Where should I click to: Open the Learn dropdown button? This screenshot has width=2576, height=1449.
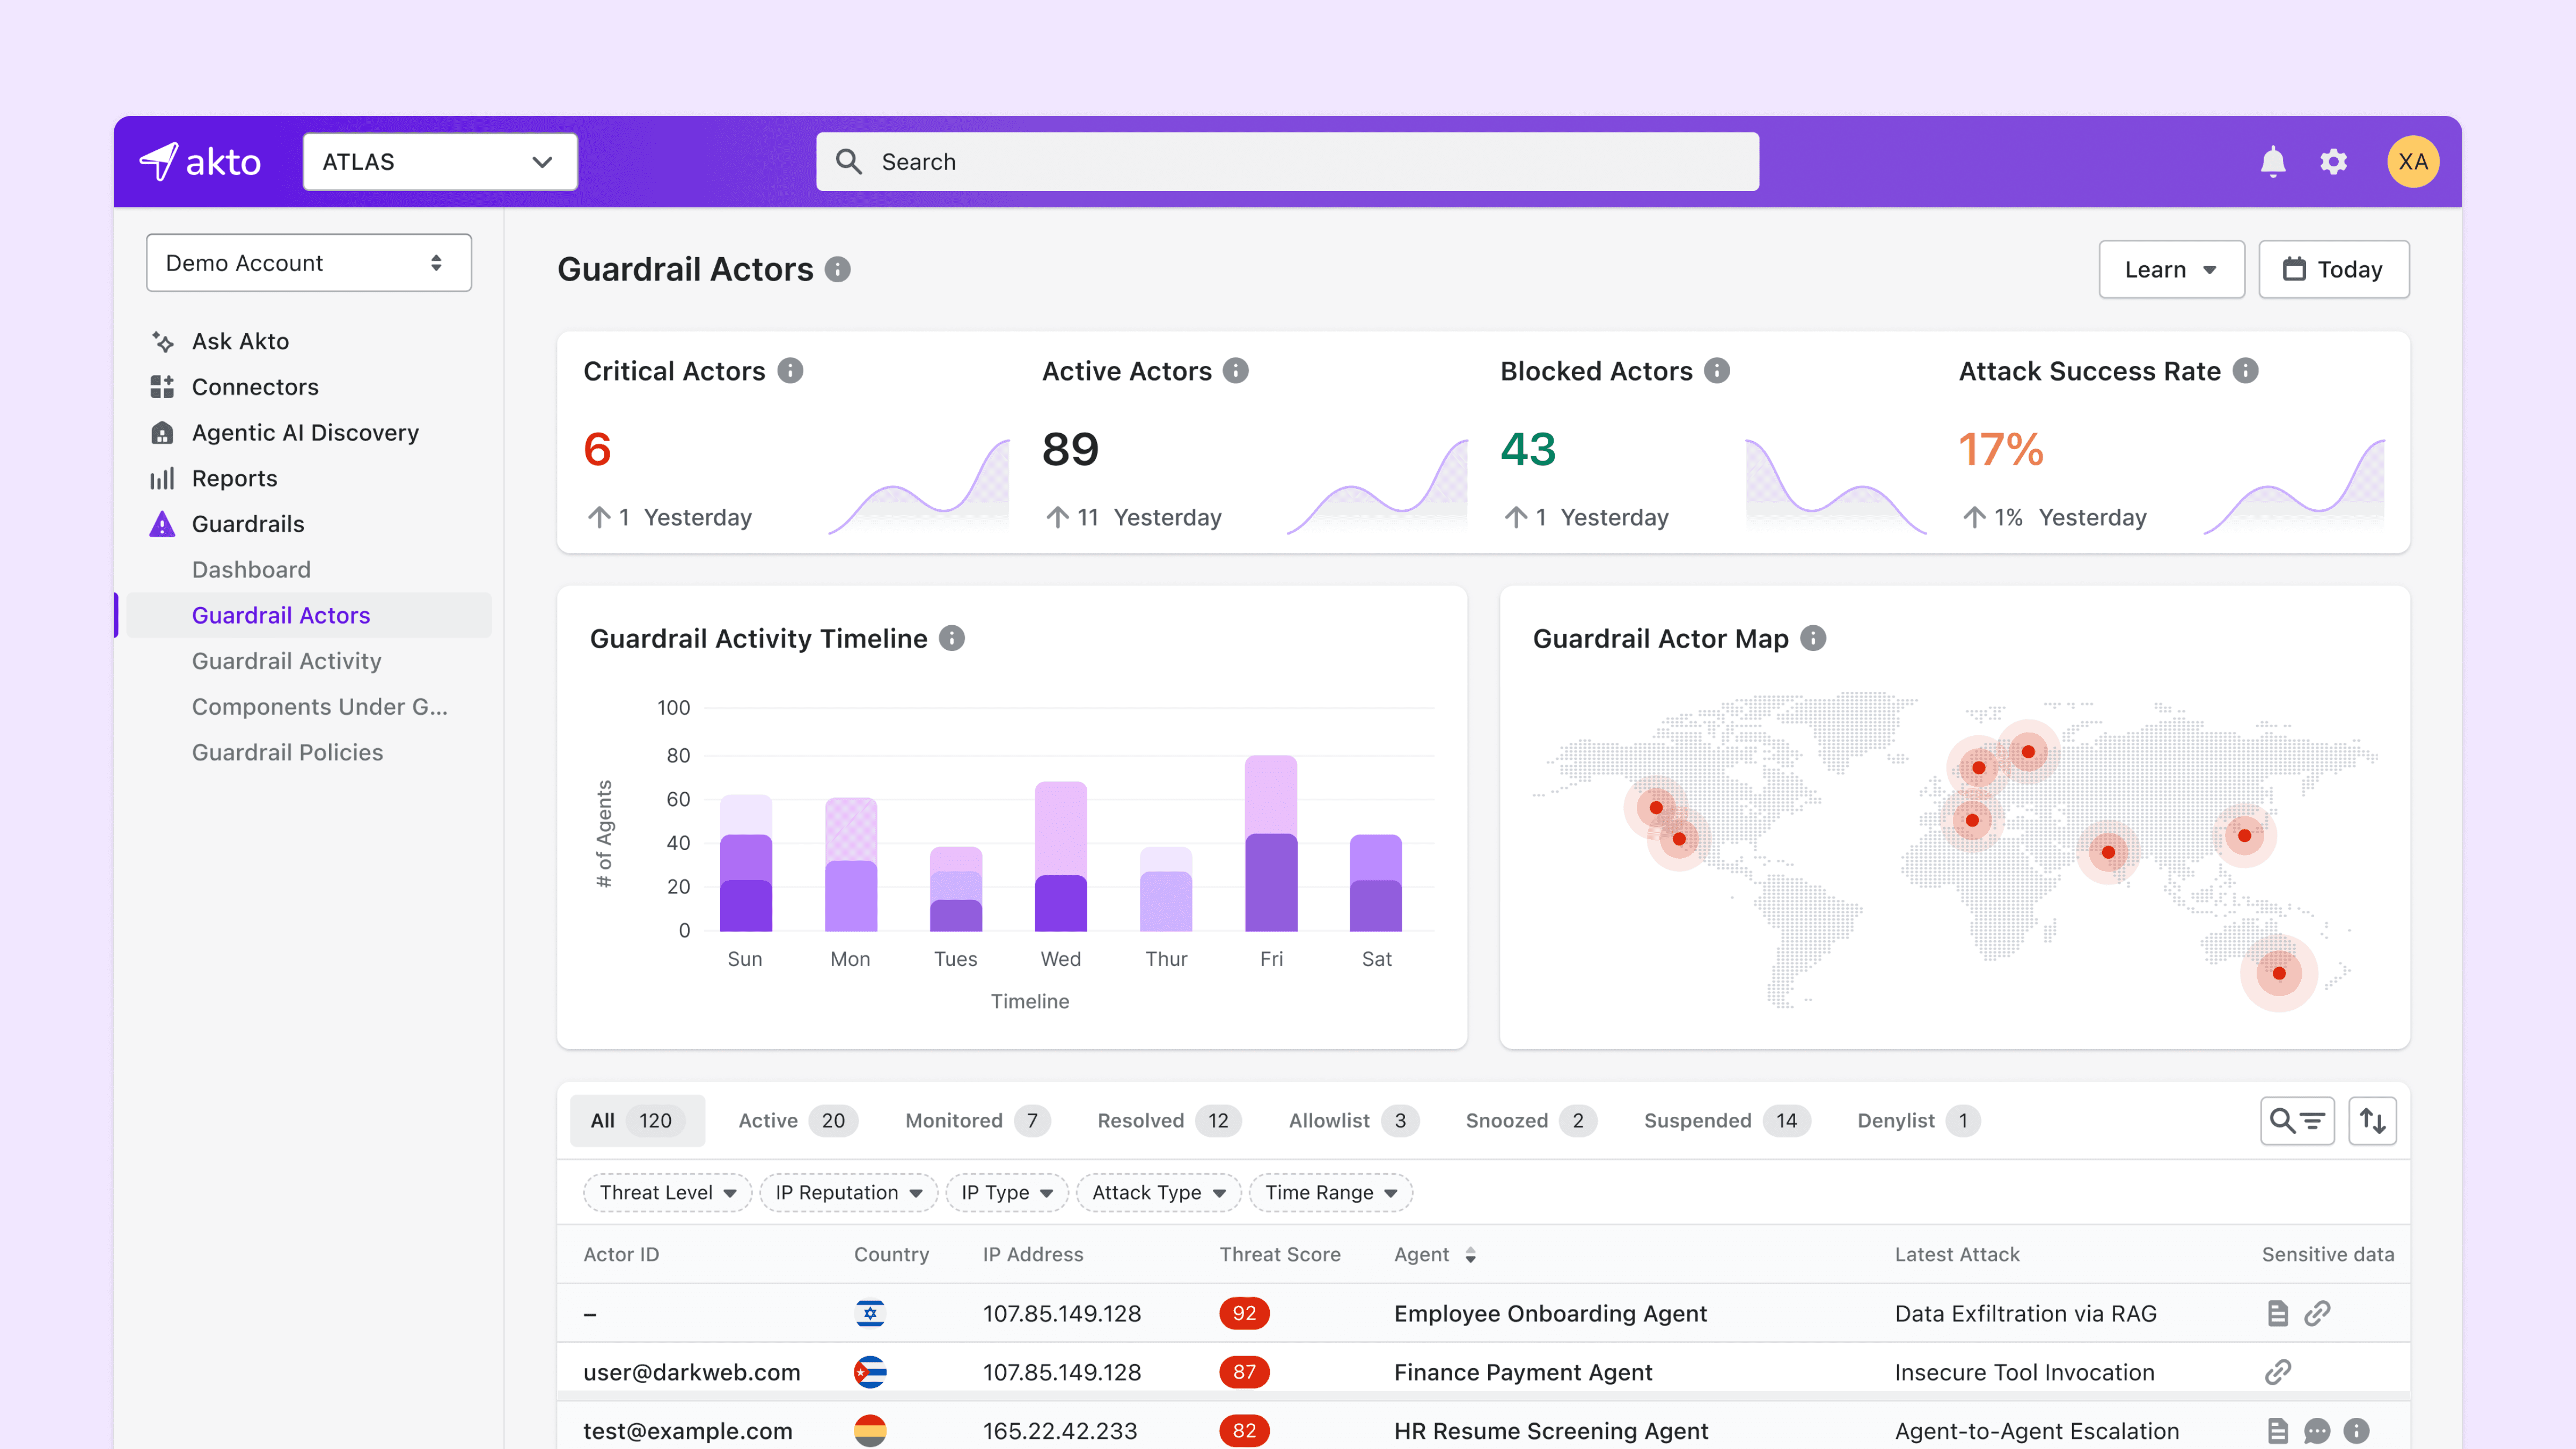click(x=2170, y=269)
